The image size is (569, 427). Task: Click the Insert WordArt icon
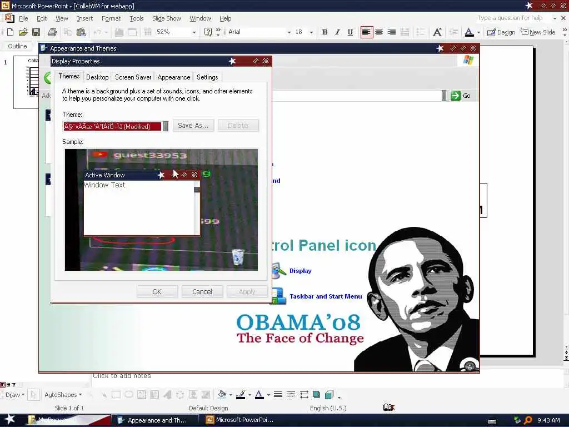pyautogui.click(x=167, y=395)
